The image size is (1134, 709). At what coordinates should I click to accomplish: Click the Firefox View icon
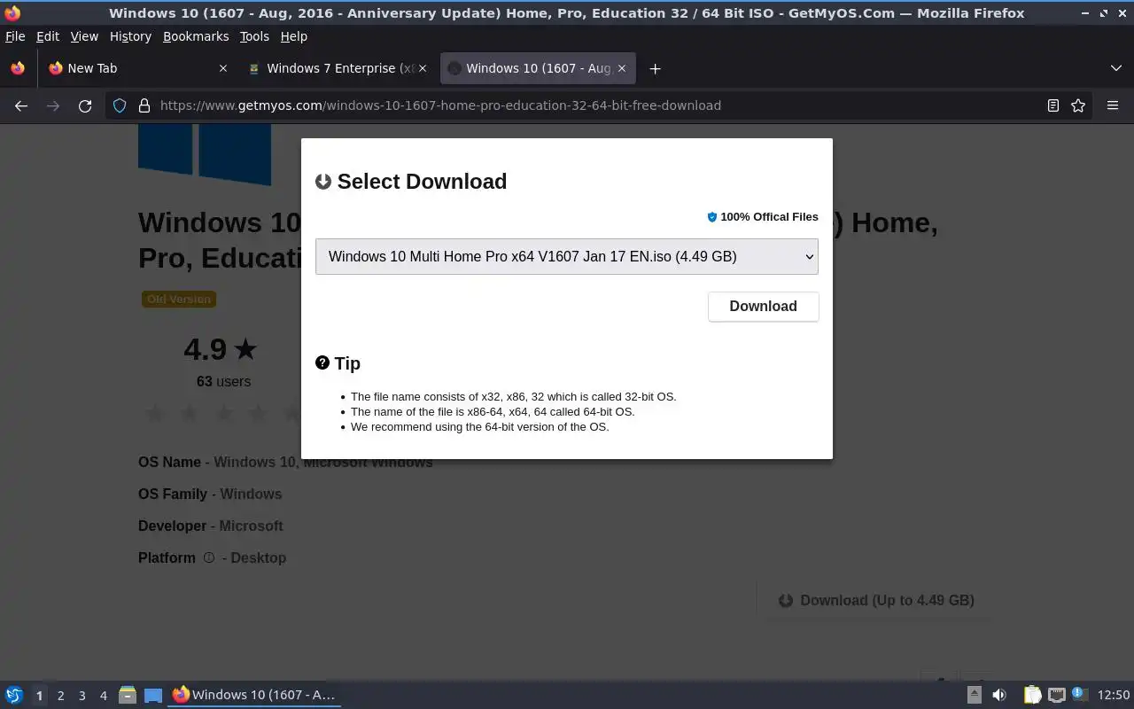tap(18, 68)
